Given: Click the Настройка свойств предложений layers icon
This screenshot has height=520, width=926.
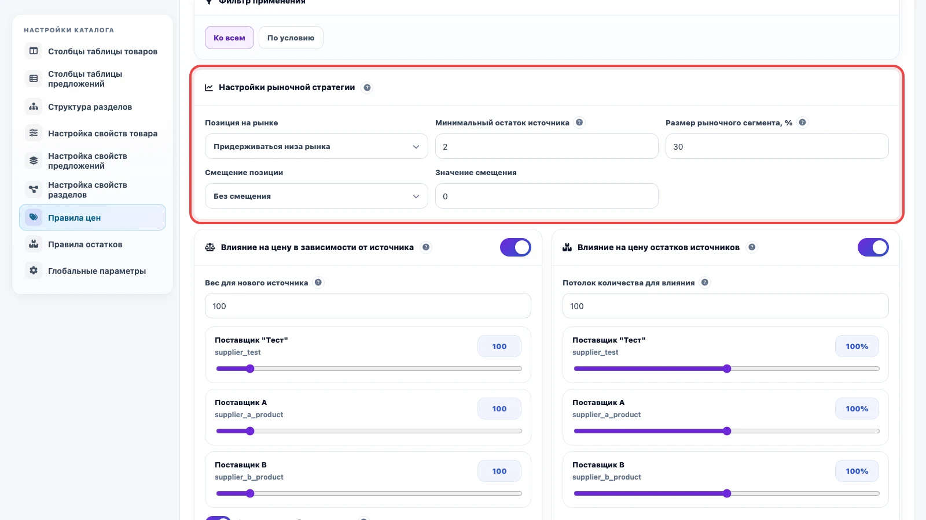Looking at the screenshot, I should tap(34, 161).
